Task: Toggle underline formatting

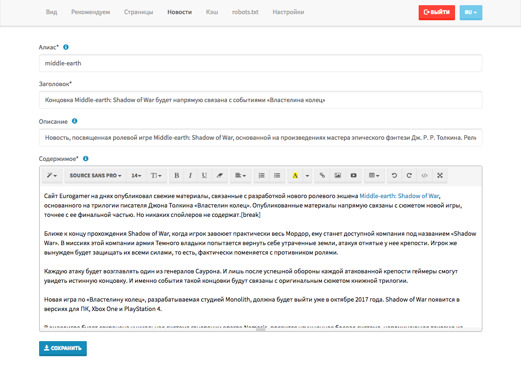Action: point(204,176)
